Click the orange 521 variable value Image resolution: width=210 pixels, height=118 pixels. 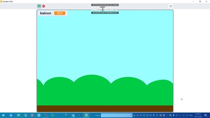pos(60,13)
